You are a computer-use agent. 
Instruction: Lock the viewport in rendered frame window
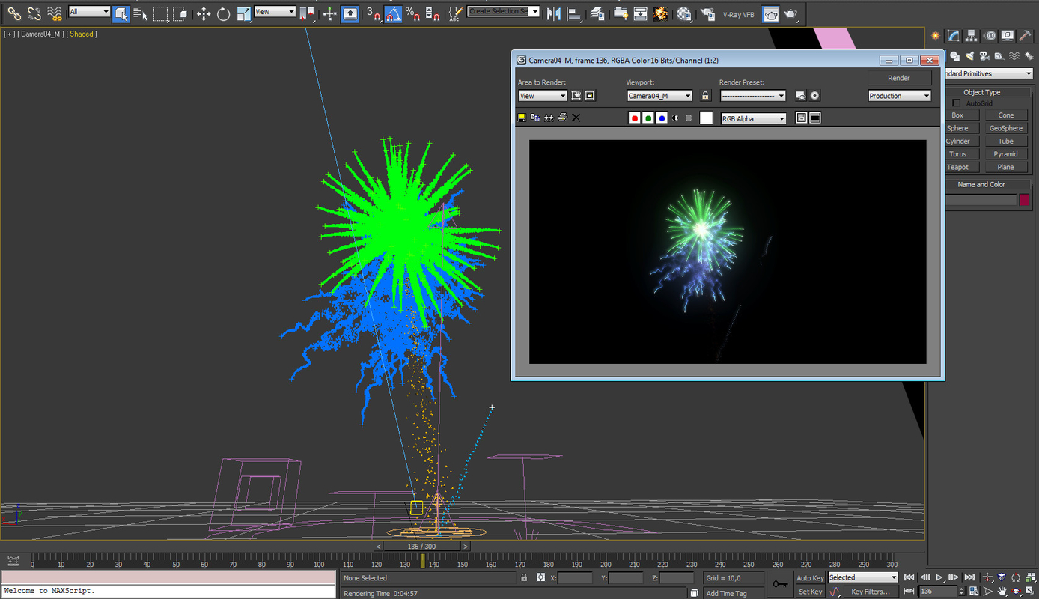[x=704, y=95]
